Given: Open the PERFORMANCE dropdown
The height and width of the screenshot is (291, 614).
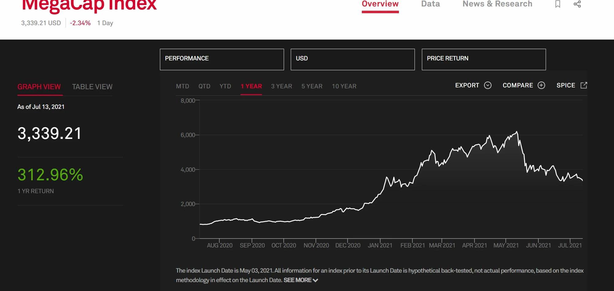Looking at the screenshot, I should [x=222, y=59].
